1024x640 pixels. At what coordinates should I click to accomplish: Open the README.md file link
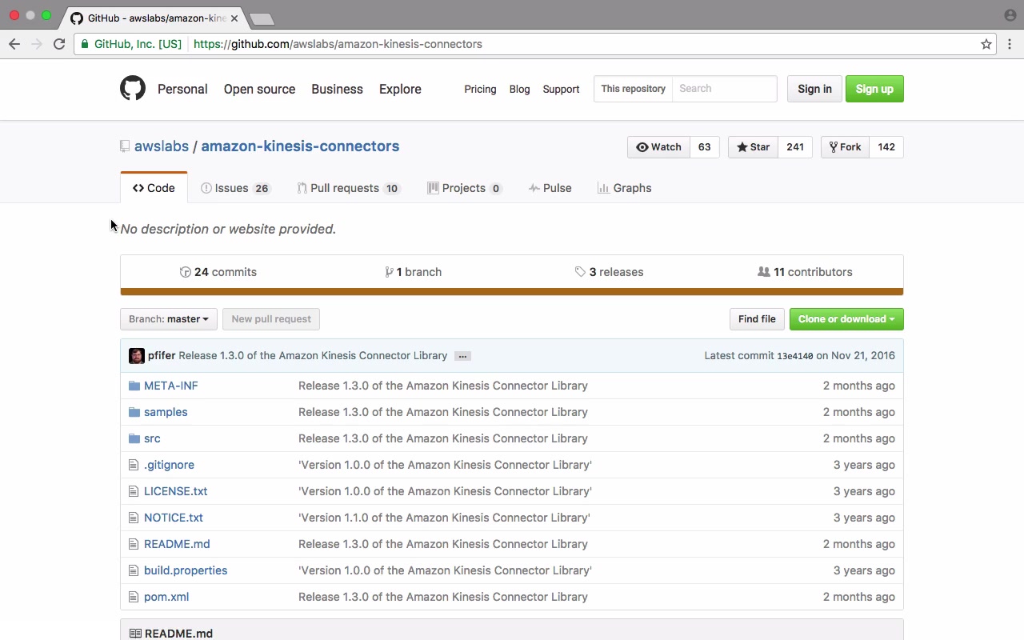click(177, 544)
